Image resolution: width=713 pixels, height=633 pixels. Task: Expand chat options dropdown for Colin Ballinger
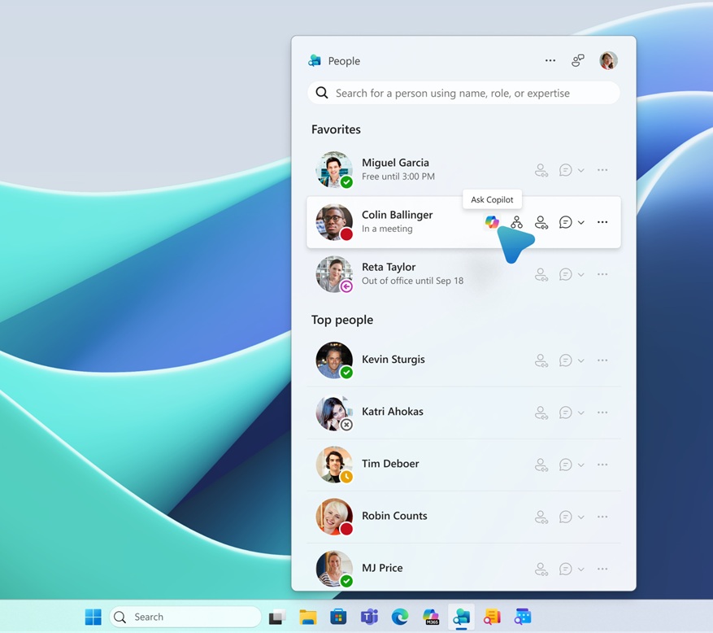pyautogui.click(x=581, y=223)
